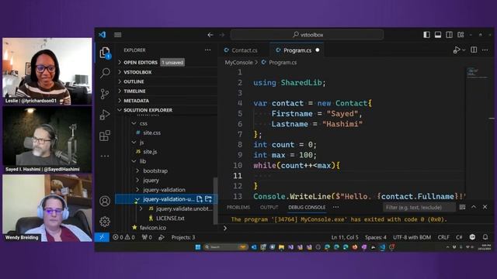This screenshot has height=279, width=497.
Task: Open notifications bell in status bar
Action: click(485, 237)
